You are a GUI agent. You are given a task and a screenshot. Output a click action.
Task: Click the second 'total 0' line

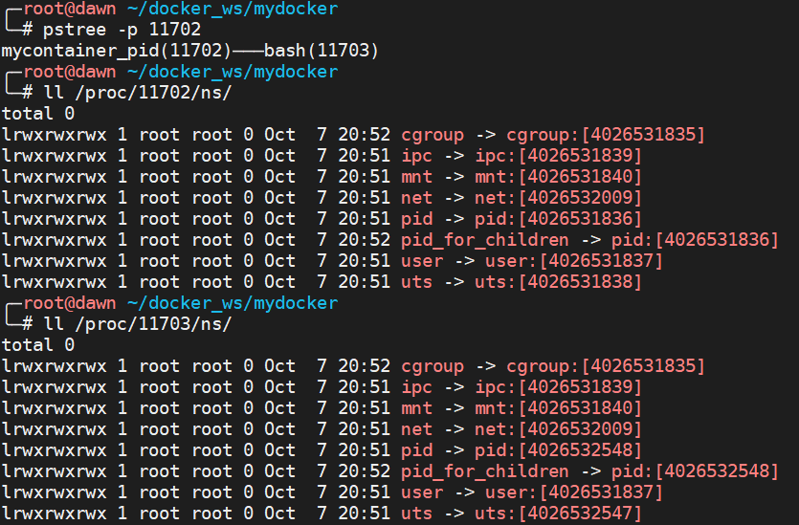(x=38, y=344)
